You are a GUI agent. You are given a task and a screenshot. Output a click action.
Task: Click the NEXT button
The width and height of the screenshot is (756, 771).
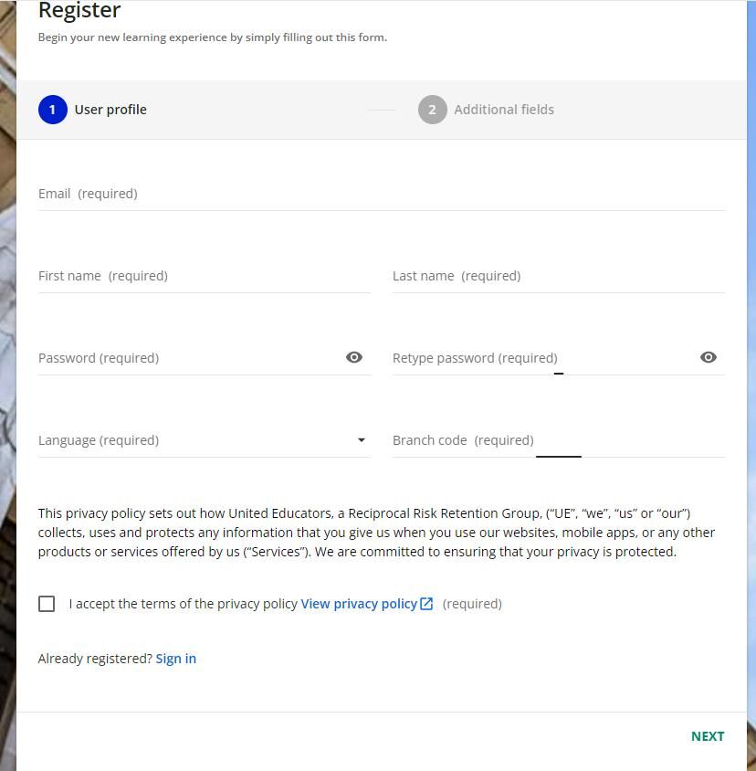(x=708, y=736)
